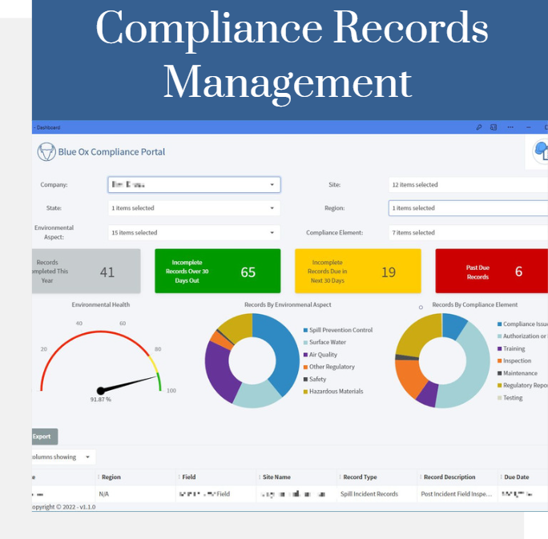This screenshot has width=548, height=539.
Task: Toggle Other Regulatory legend entry
Action: point(328,367)
